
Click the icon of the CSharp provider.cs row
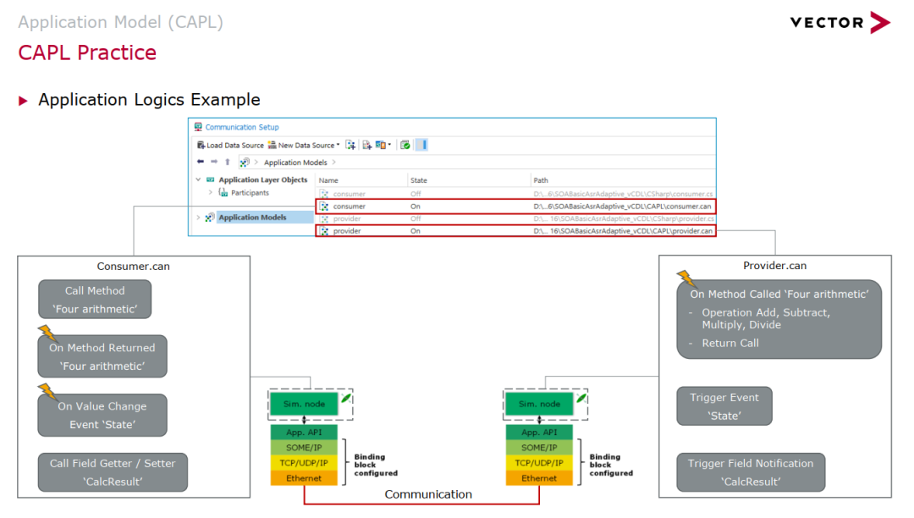coord(324,219)
